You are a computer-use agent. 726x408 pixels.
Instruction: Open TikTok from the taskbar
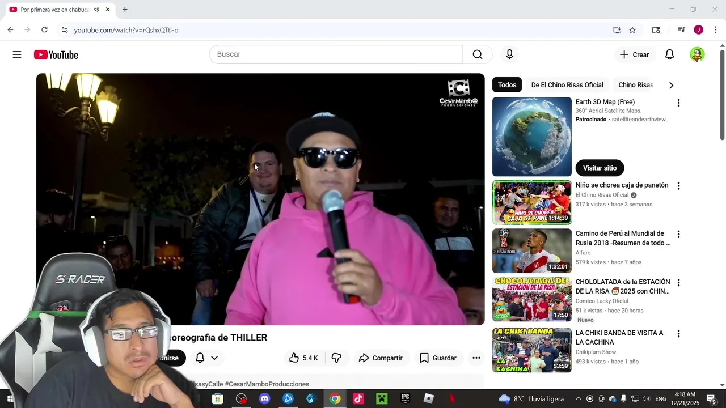[358, 399]
